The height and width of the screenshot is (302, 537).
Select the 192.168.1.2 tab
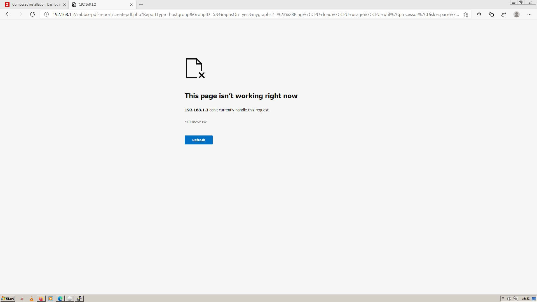click(x=102, y=4)
